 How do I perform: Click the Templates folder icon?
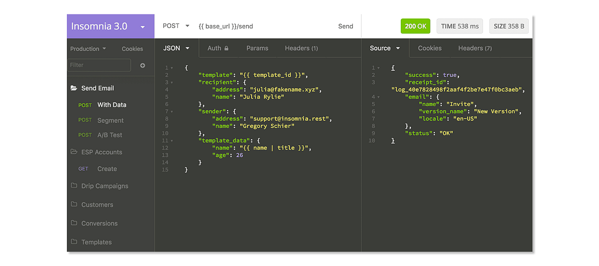[73, 242]
